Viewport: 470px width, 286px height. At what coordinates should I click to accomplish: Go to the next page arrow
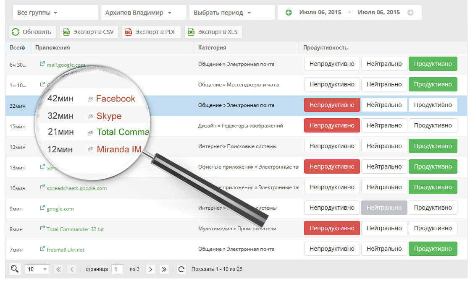coord(151,269)
